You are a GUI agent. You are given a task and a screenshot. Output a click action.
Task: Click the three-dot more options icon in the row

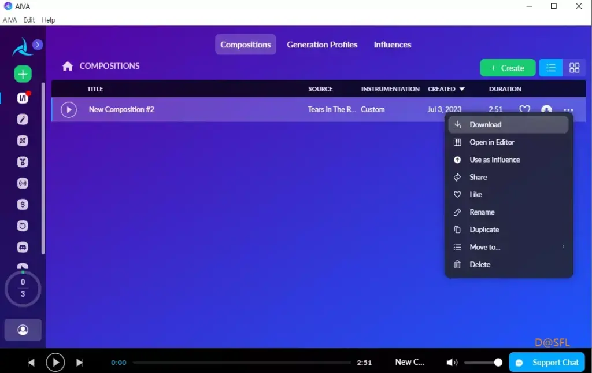[568, 110]
